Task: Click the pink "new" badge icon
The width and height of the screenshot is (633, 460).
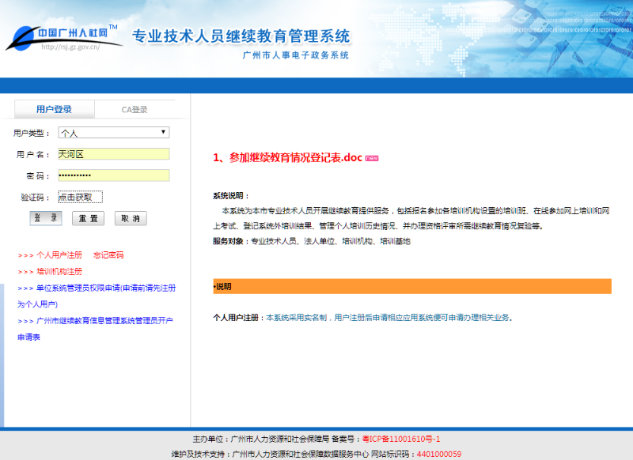Action: point(372,158)
